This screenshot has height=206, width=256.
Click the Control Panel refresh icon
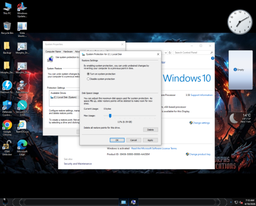(170, 53)
